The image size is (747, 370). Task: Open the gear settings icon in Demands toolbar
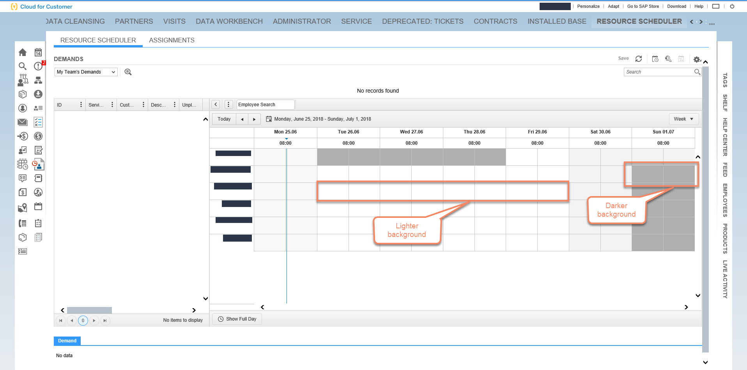(697, 59)
